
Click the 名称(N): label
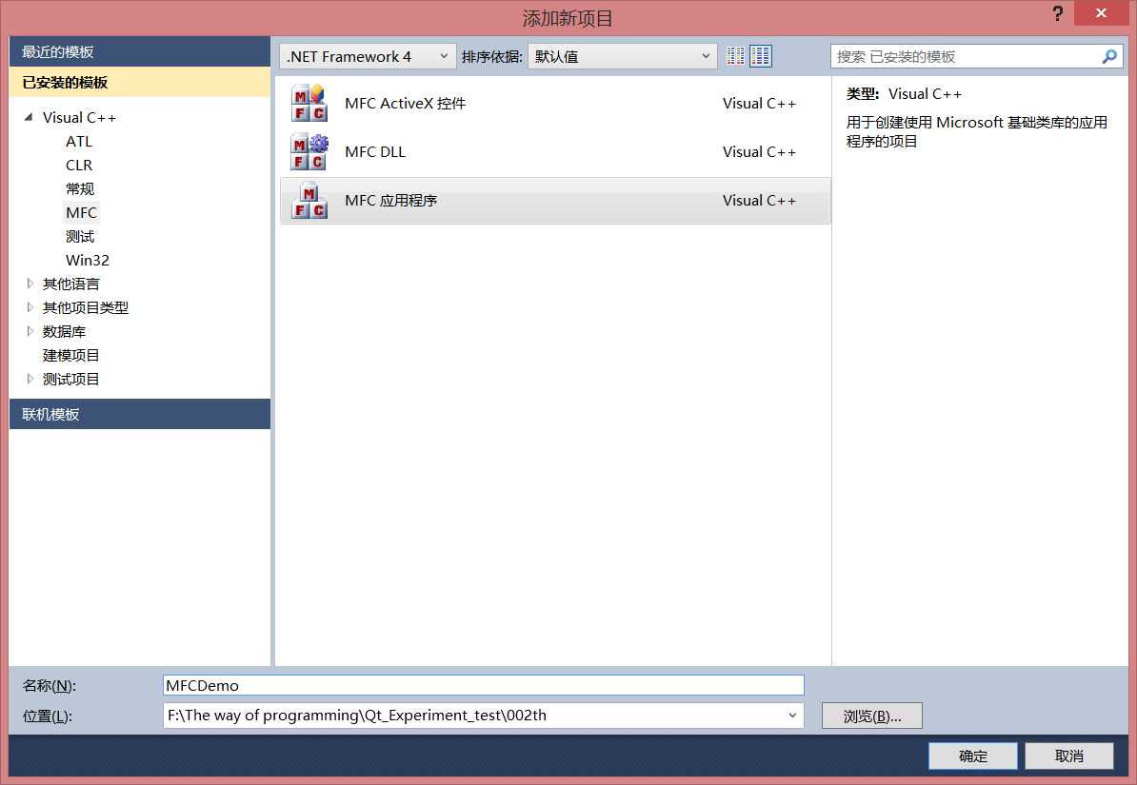(50, 686)
